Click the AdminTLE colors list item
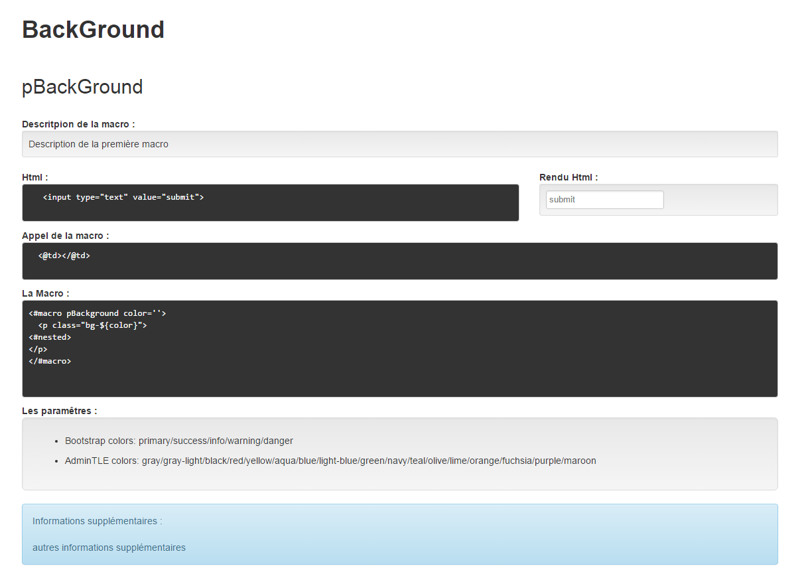 330,461
